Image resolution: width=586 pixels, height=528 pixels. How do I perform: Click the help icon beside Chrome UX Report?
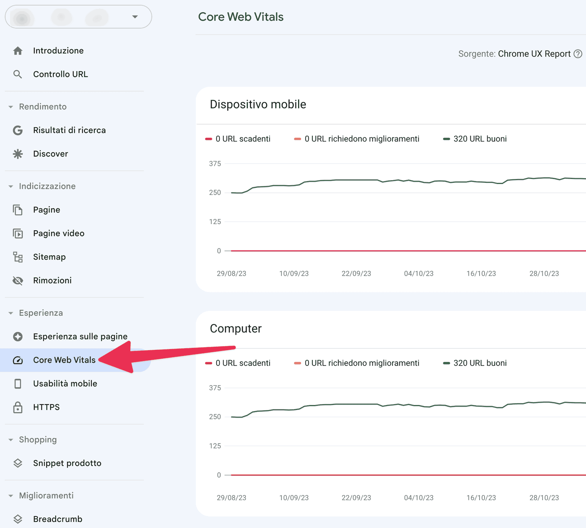coord(578,54)
